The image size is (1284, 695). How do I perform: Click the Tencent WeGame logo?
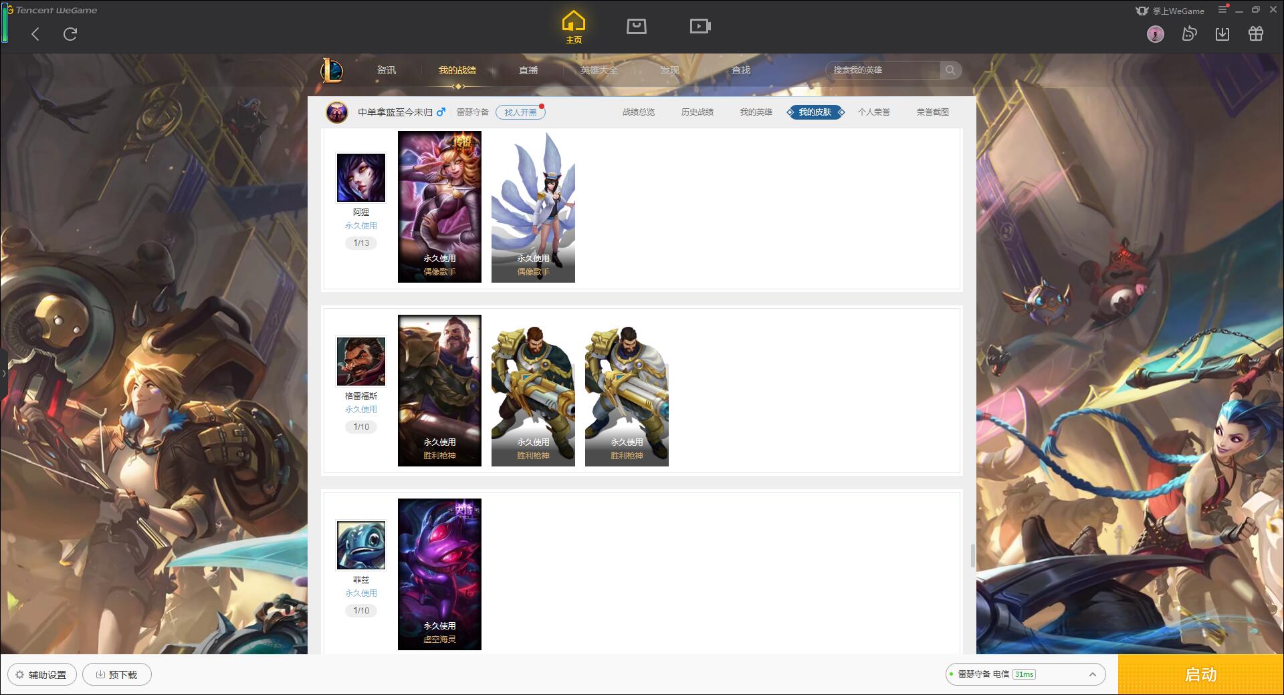[51, 10]
